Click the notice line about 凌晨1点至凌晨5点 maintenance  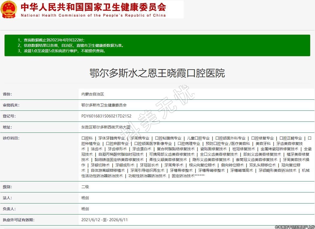[62, 51]
